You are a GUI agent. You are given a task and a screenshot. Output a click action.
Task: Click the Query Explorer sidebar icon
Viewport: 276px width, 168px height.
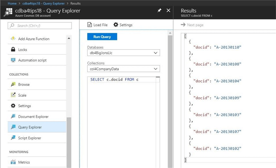(x=13, y=127)
